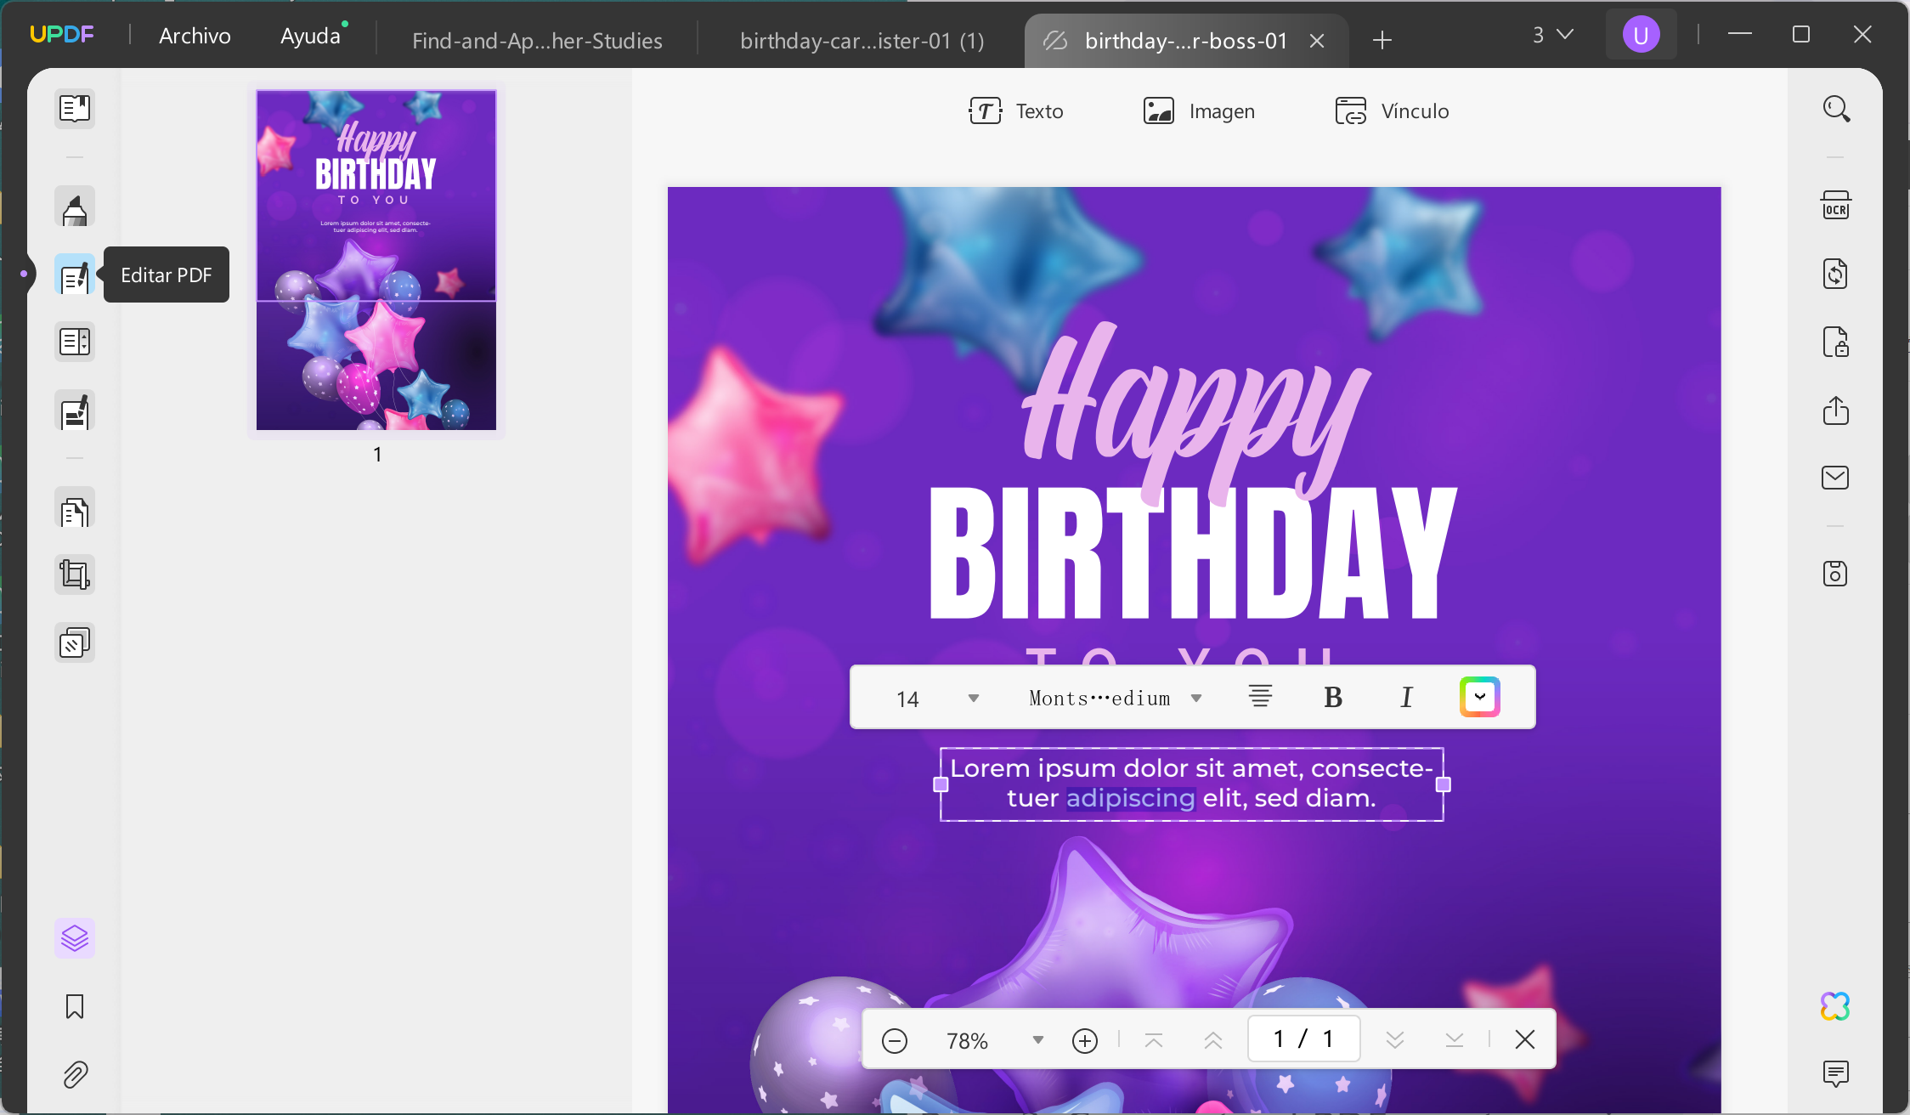The image size is (1910, 1115).
Task: Open the Fill and Sign tool icon
Action: tap(75, 410)
